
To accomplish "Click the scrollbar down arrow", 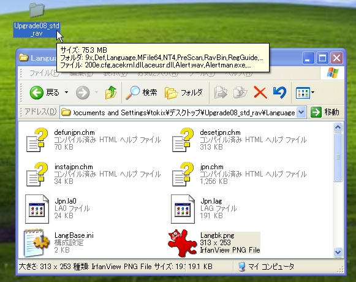I will tap(338, 252).
